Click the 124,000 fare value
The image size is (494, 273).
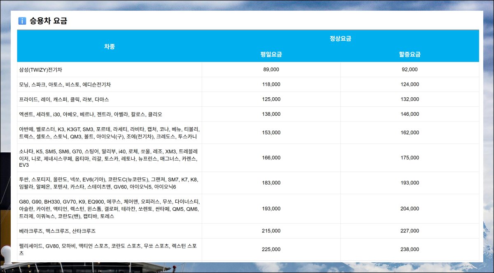(x=410, y=84)
